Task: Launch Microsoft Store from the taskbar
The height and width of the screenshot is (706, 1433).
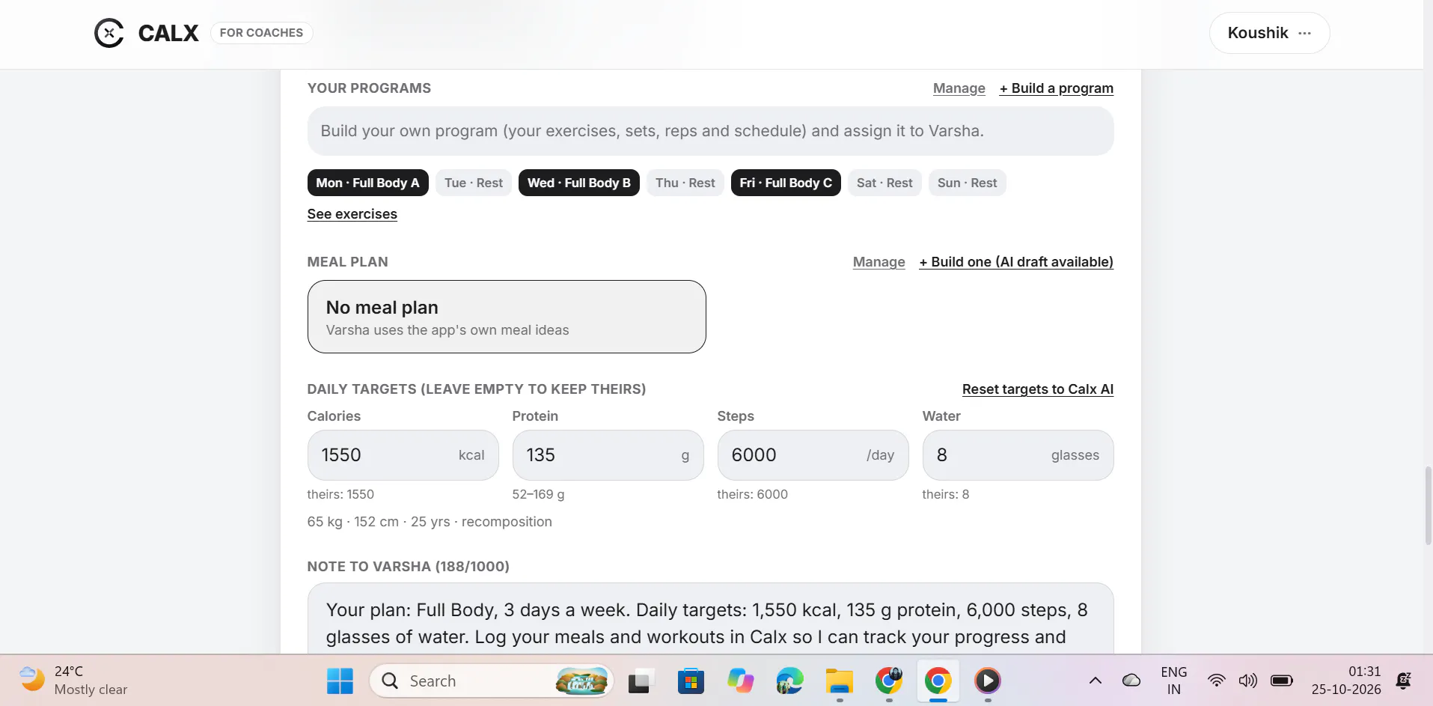Action: pyautogui.click(x=690, y=681)
